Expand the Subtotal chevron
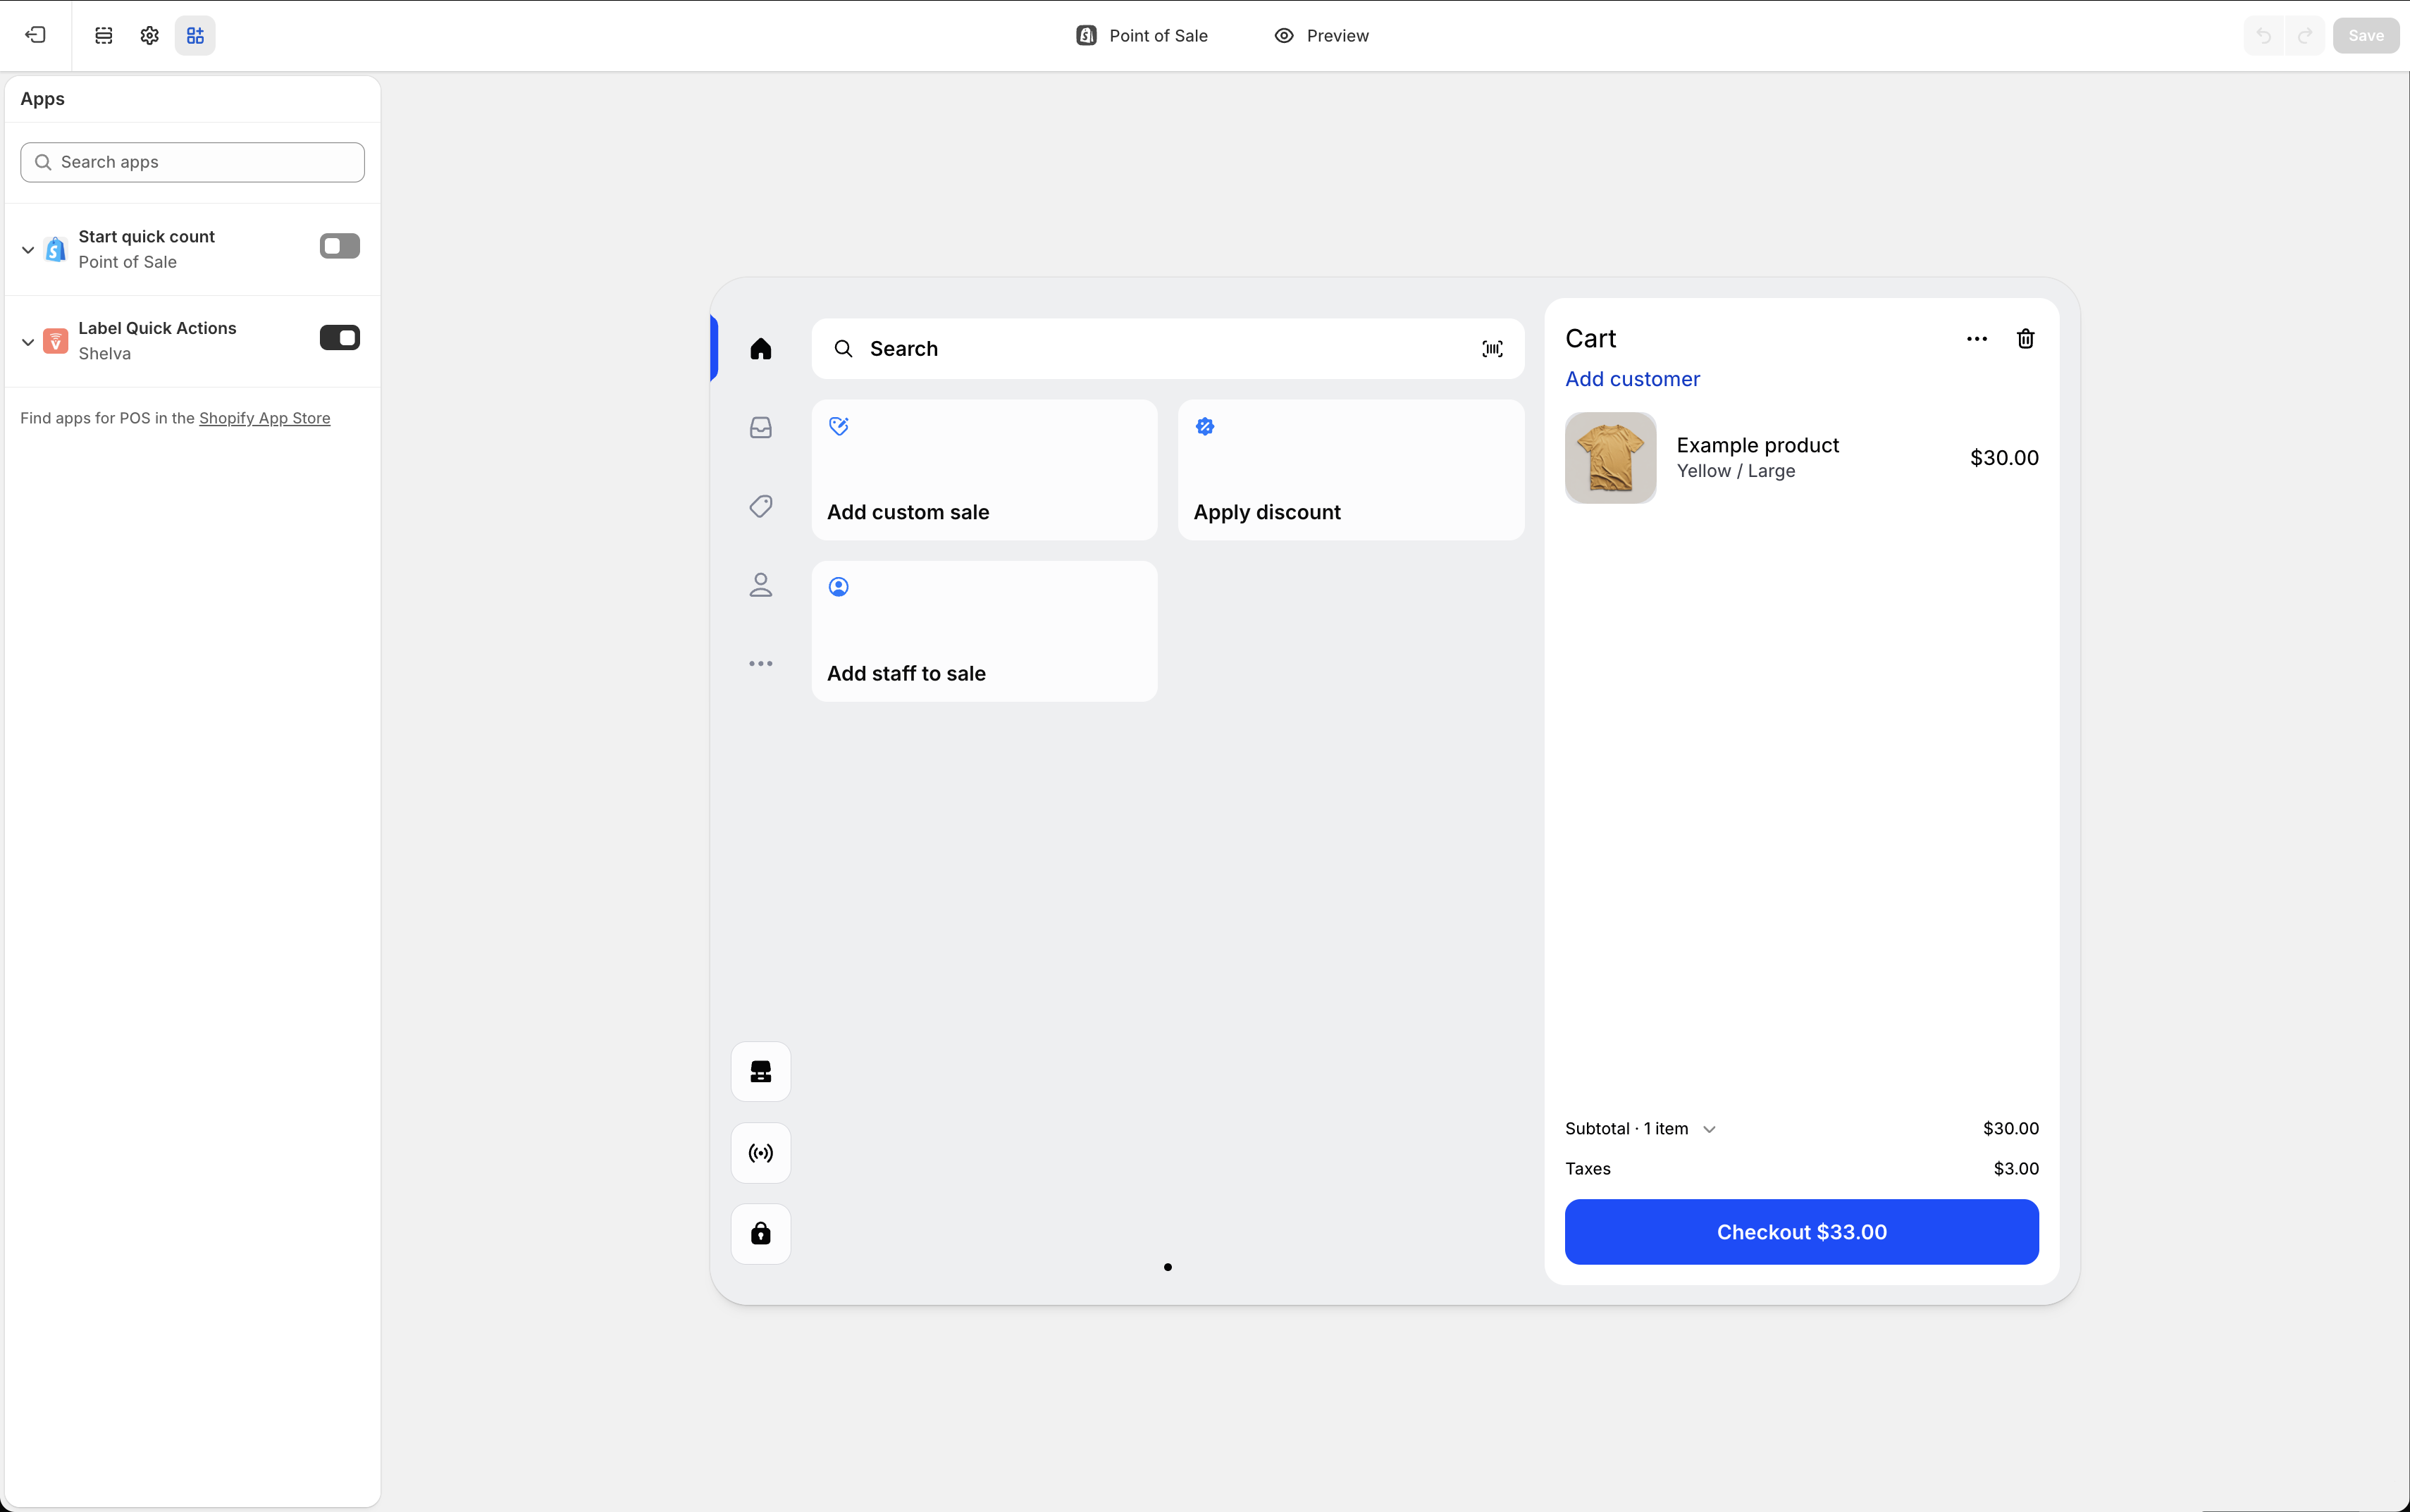Screen dimensions: 2410x1512 click(x=1709, y=1129)
